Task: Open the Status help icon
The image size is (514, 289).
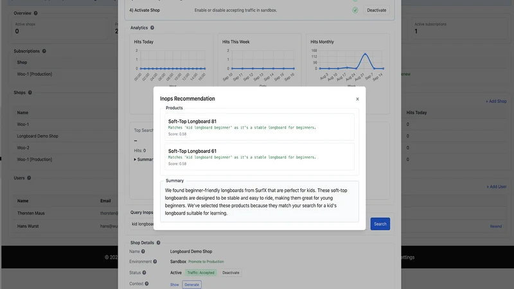Action: (144, 272)
